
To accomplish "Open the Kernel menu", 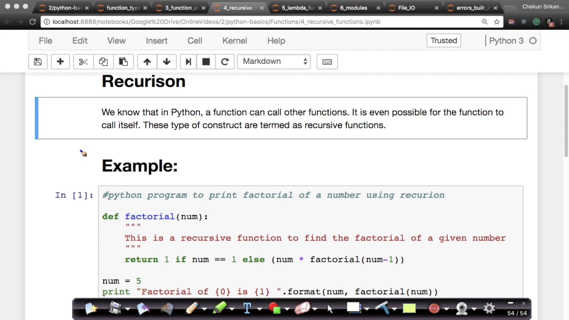I will click(234, 41).
